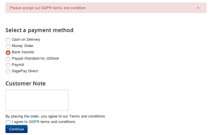Dismiss the GDPR alert with the X
The height and width of the screenshot is (135, 209).
(x=198, y=8)
